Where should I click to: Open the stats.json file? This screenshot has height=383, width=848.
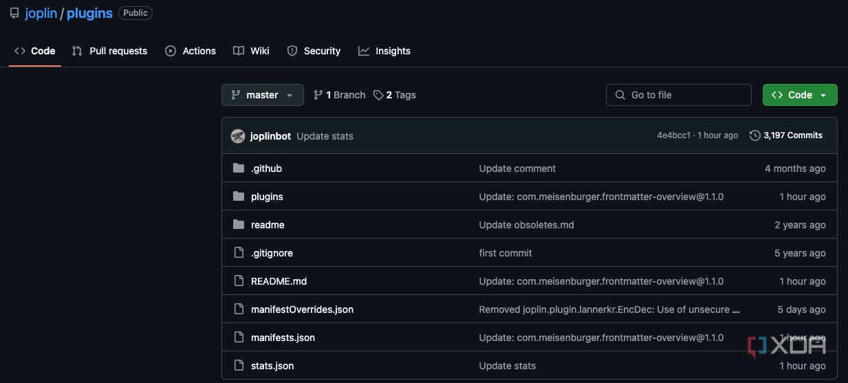272,366
